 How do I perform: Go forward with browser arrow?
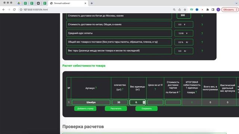click(9, 10)
